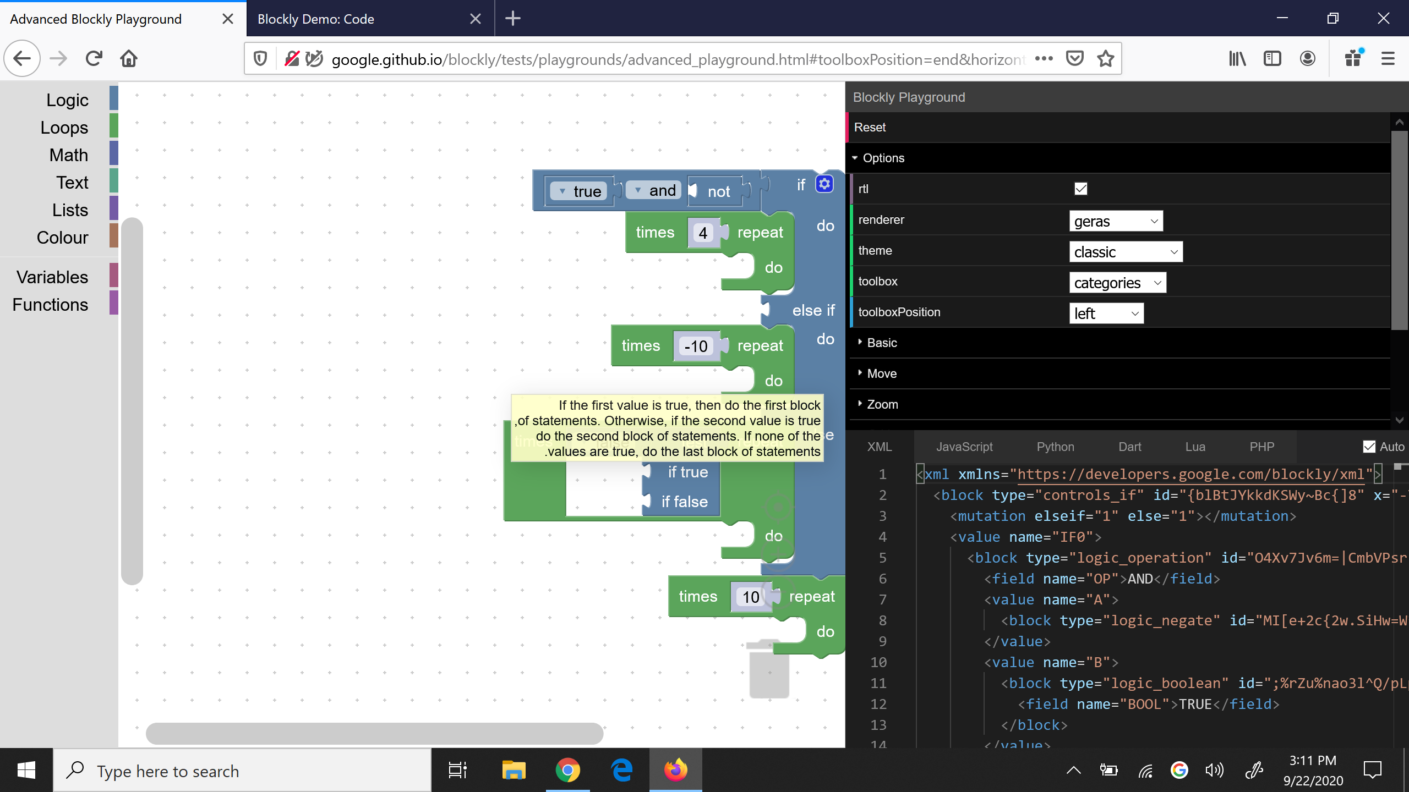The image size is (1409, 792).
Task: Open the renderer dropdown showing geras
Action: [1115, 221]
